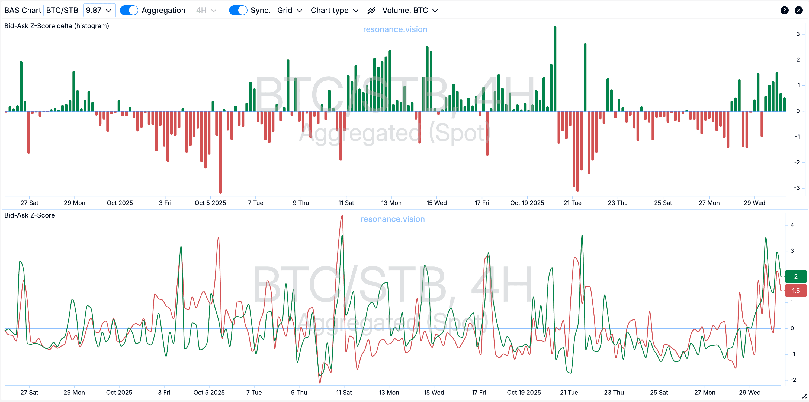Close the BAS Chart panel

point(798,10)
